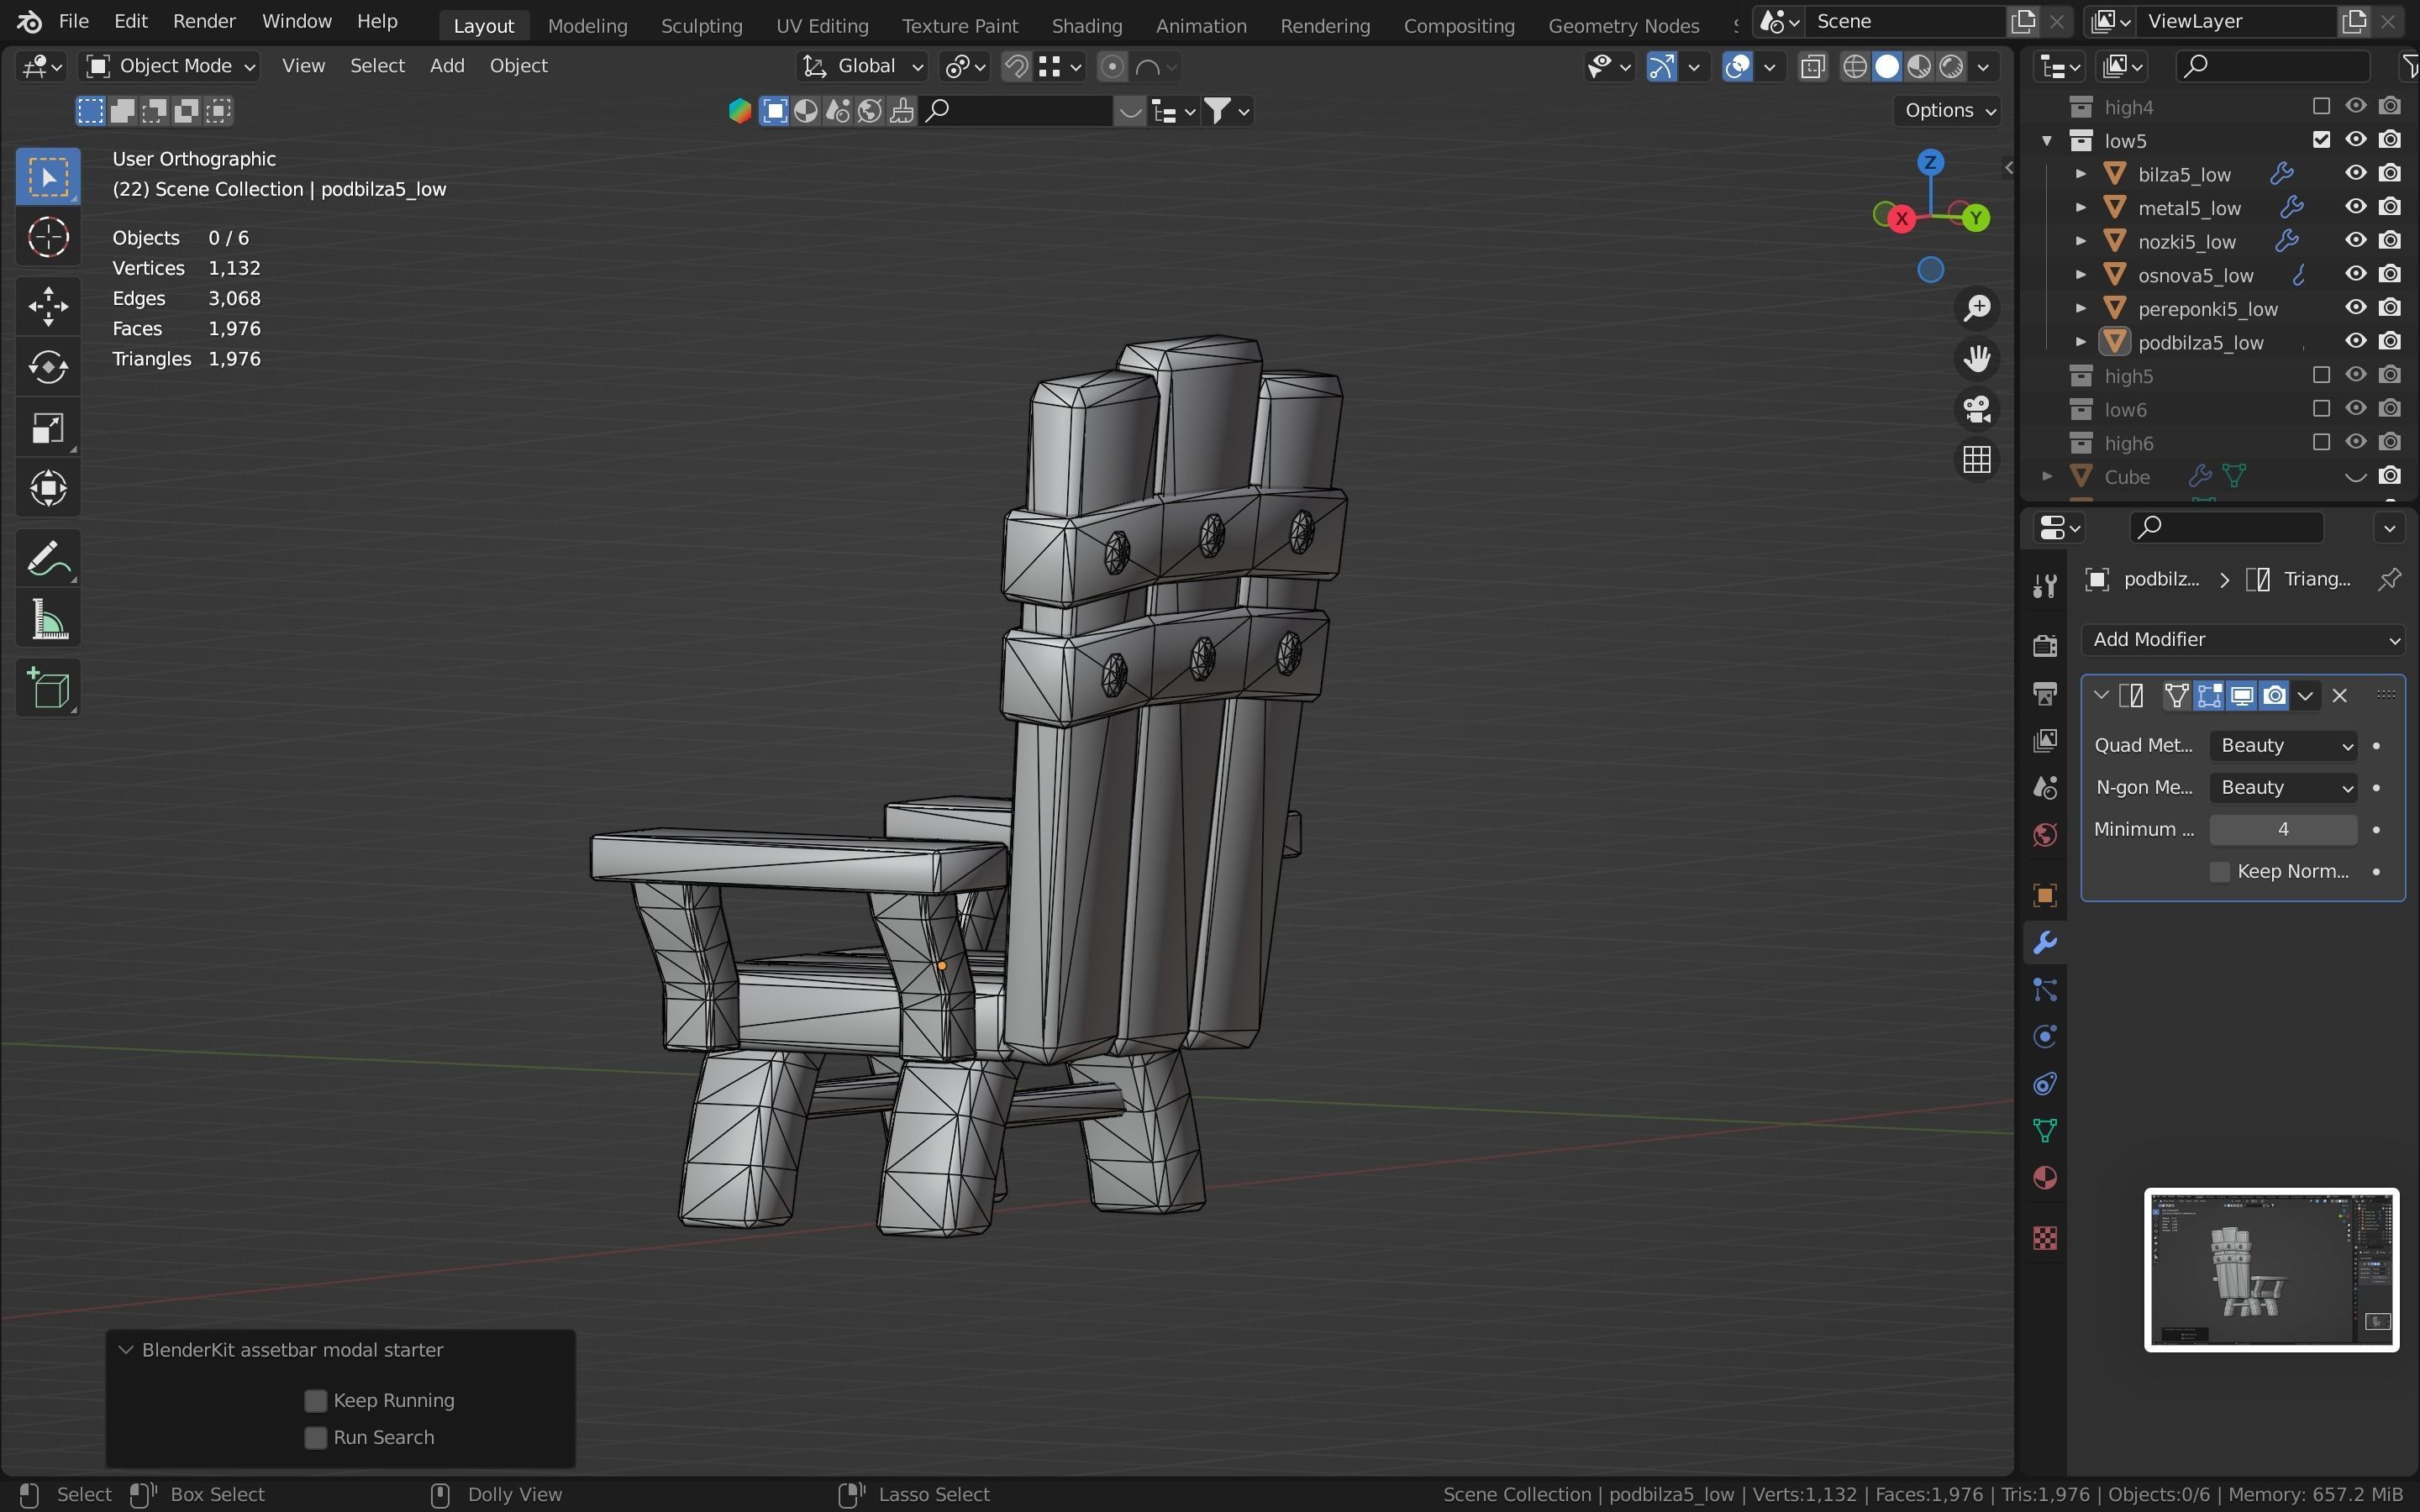Toggle camera view icon
2420x1512 pixels.
click(x=1977, y=409)
